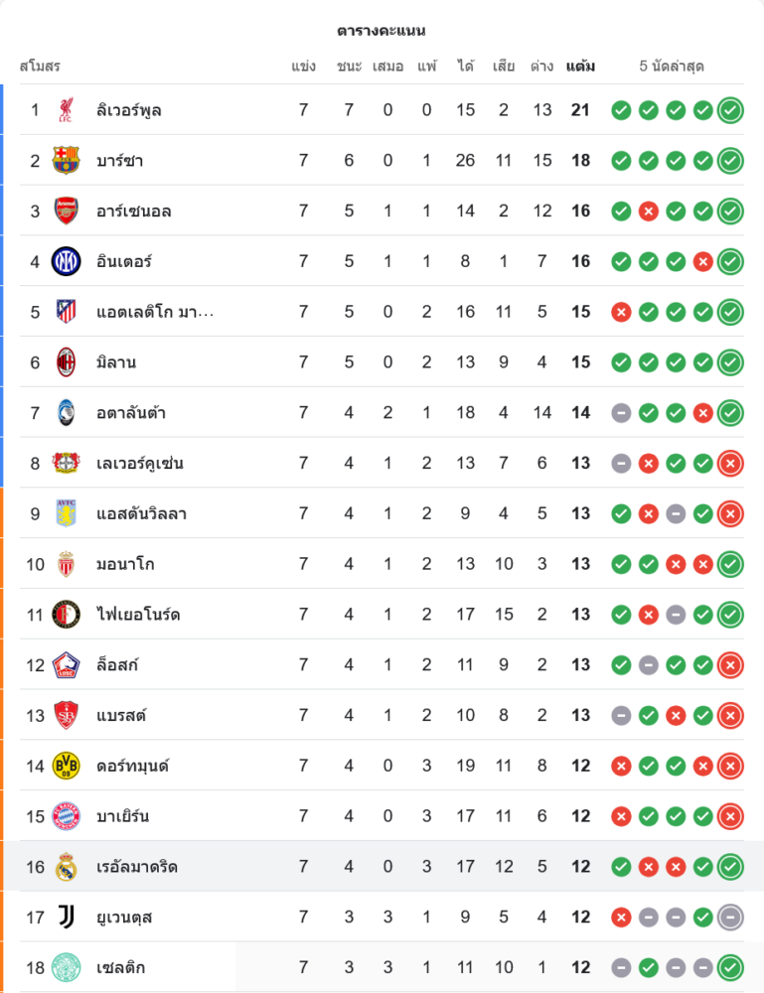
Task: Click the 5 นัดล่าสุด column header
Action: [x=672, y=67]
